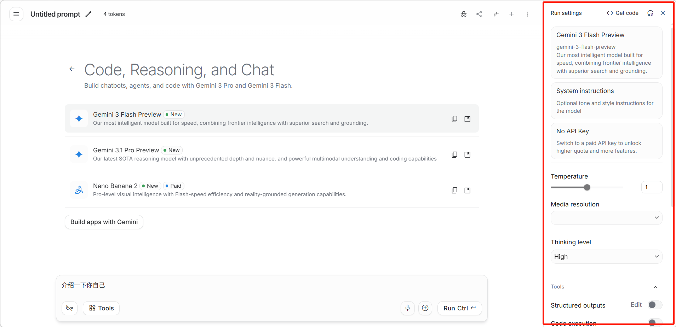The image size is (676, 327).
Task: Click into the prompt text field
Action: (x=272, y=285)
